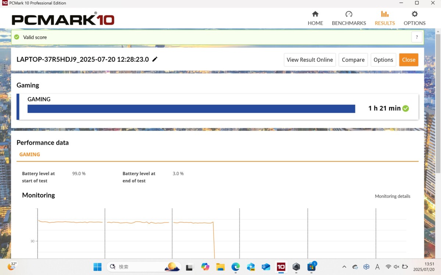Open the OPTIONS section
441x275 pixels.
415,23
